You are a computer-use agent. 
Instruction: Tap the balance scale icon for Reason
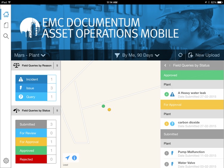[x=16, y=65]
